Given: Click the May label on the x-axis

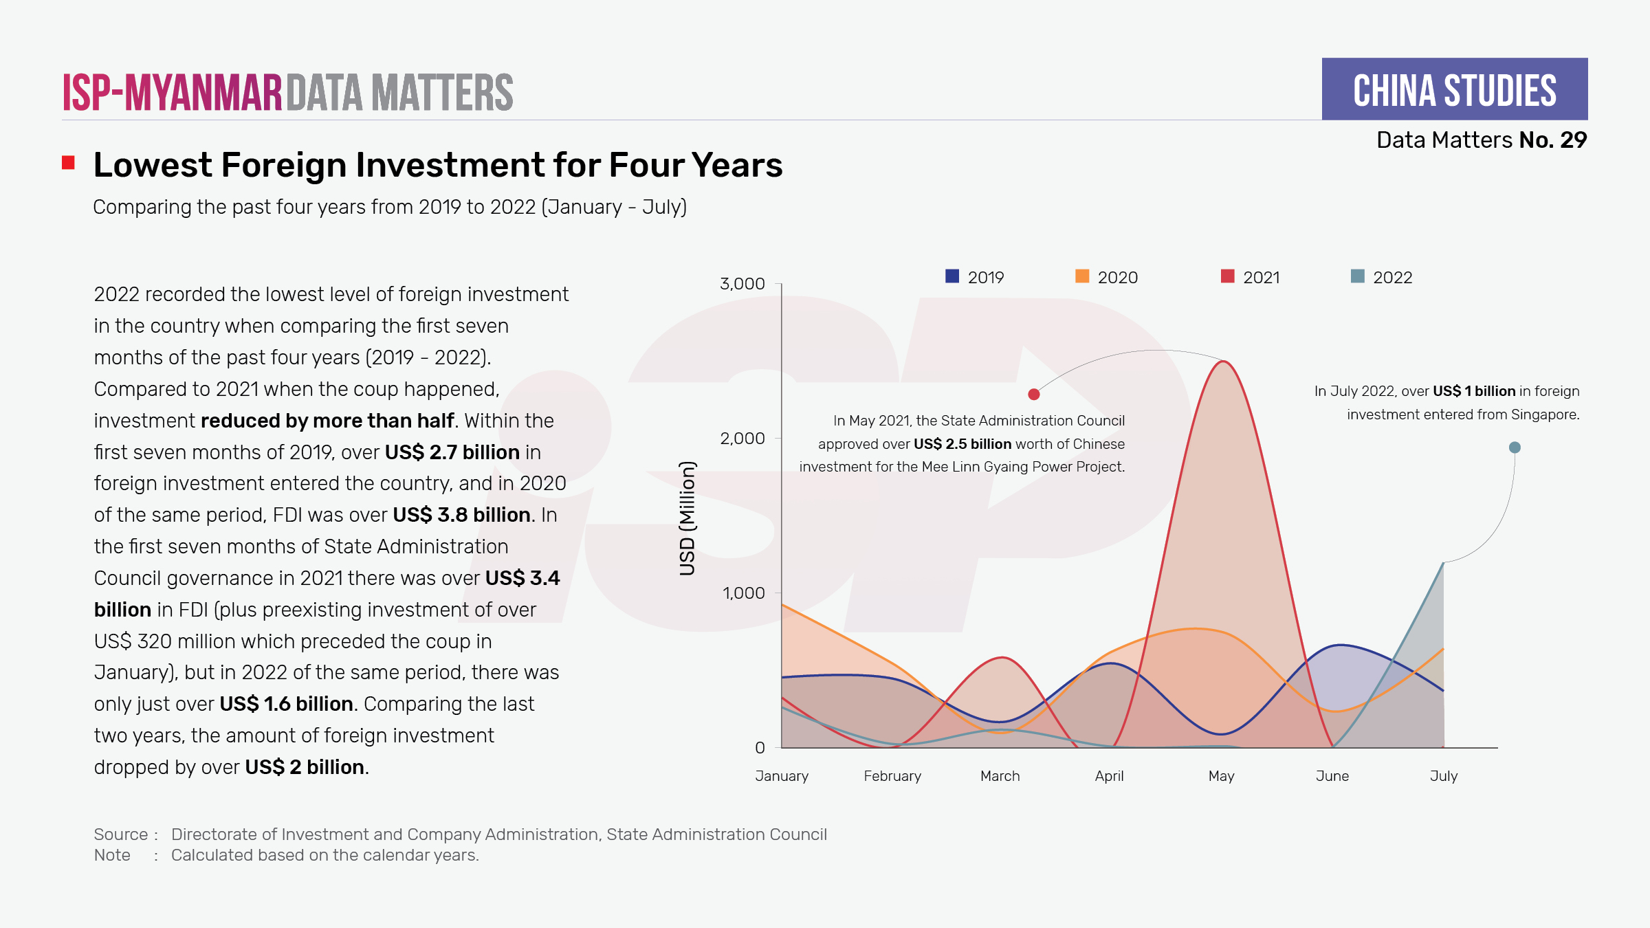Looking at the screenshot, I should click(x=1221, y=776).
